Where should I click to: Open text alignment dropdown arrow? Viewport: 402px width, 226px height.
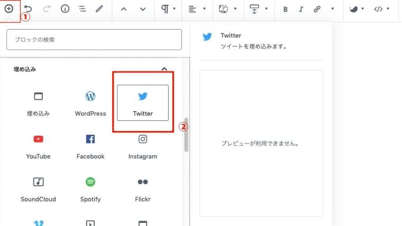click(x=204, y=8)
